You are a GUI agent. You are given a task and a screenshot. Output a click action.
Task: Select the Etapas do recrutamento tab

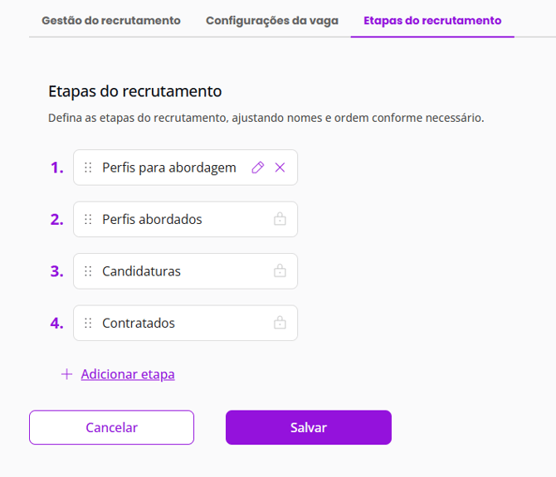432,21
